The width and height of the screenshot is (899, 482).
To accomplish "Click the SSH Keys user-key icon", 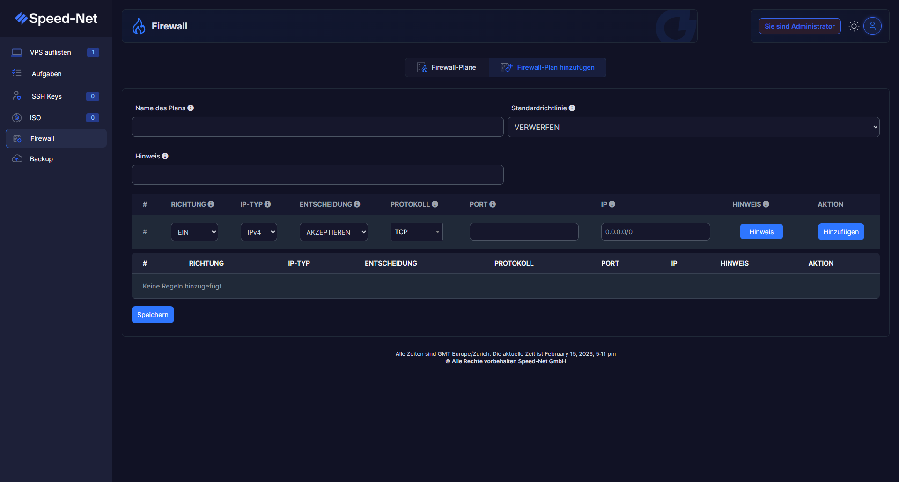I will point(17,96).
